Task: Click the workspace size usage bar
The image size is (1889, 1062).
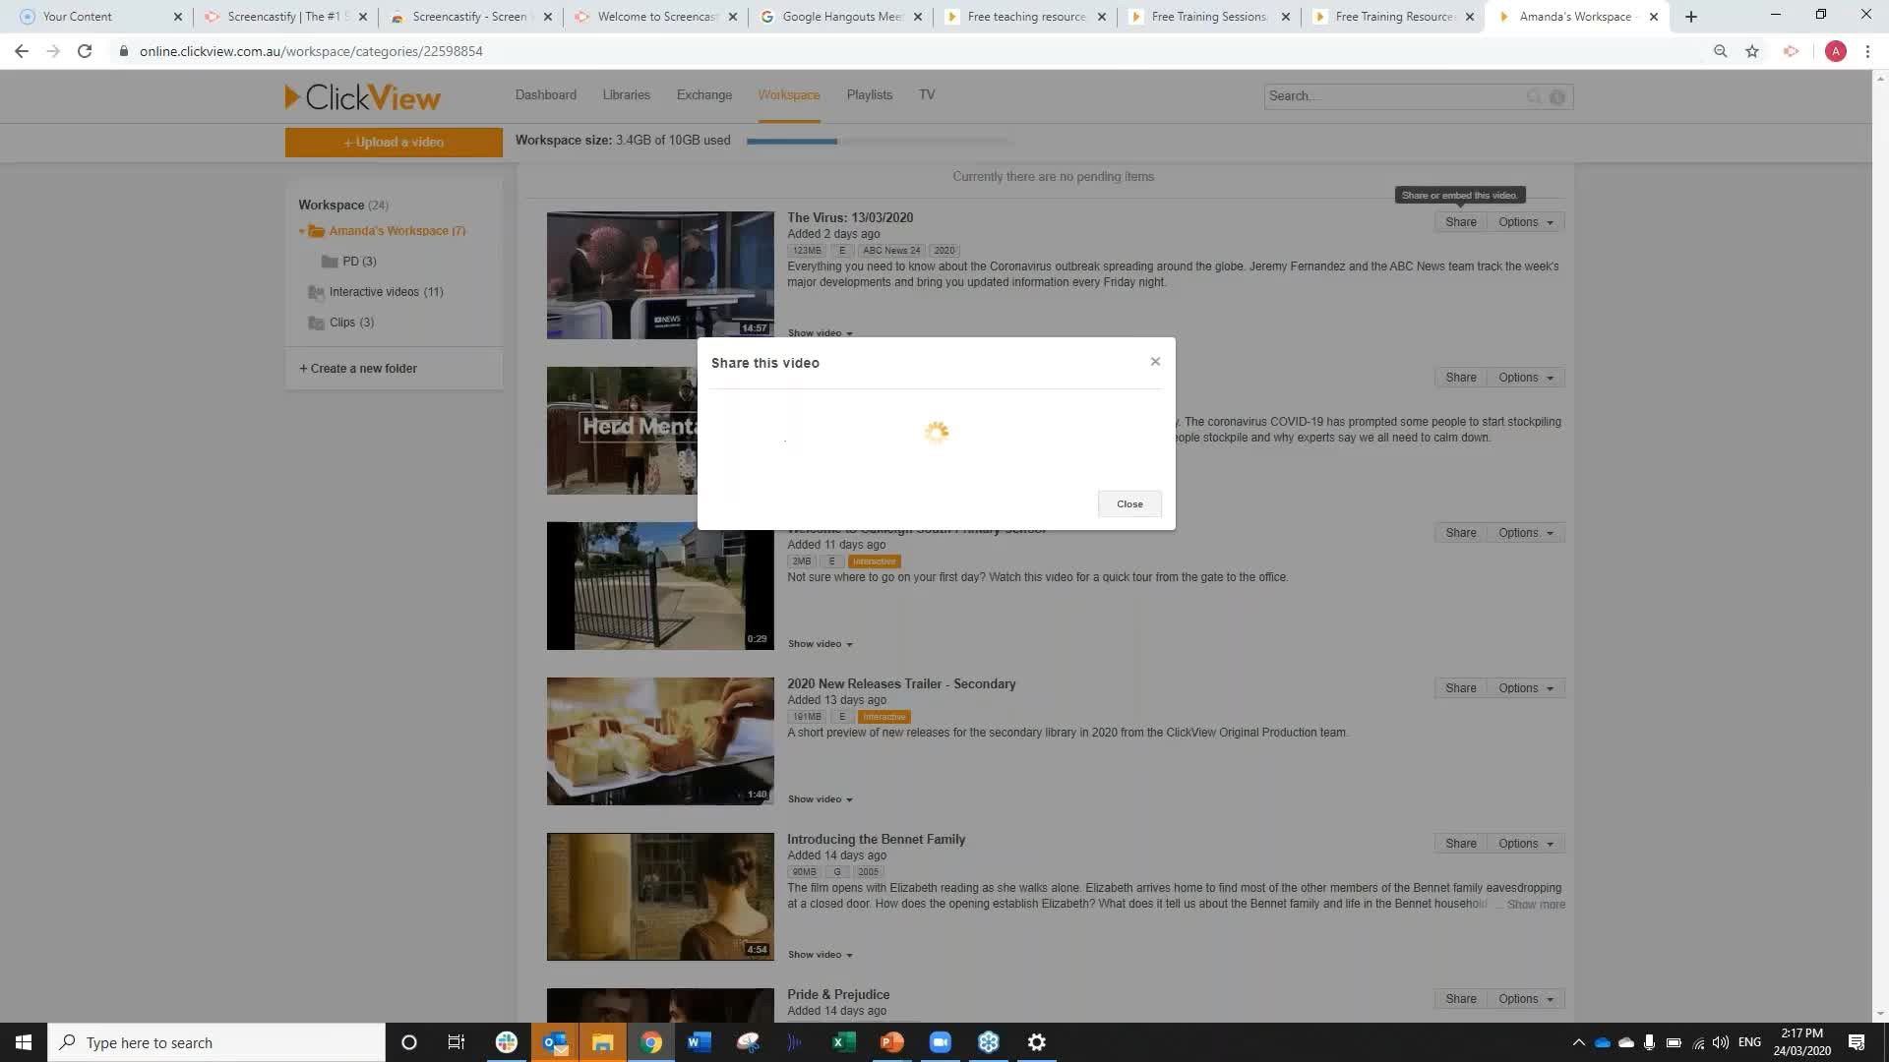Action: tap(879, 142)
